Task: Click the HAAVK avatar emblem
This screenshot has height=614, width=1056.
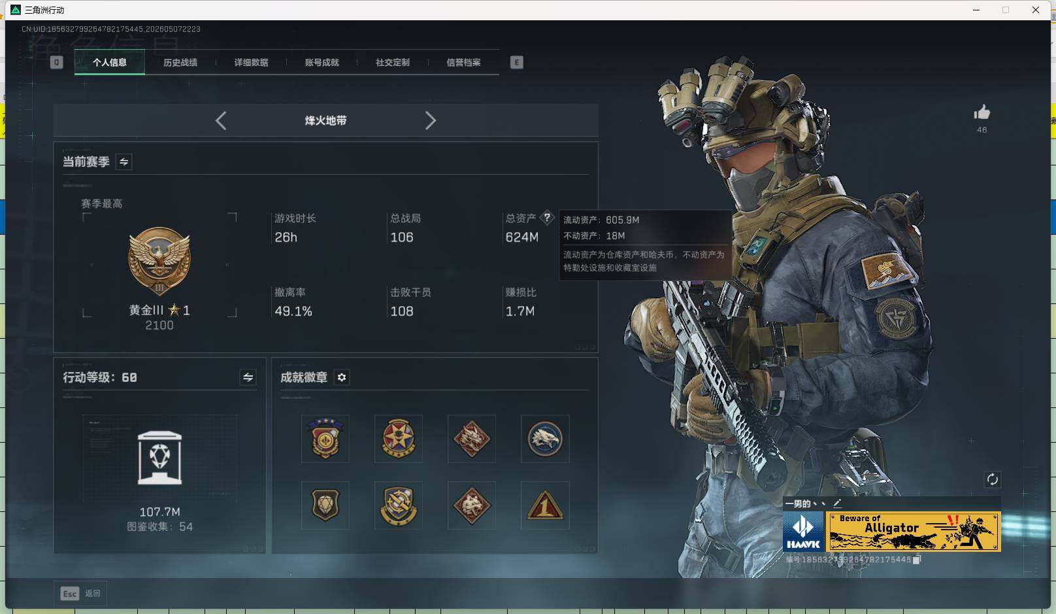Action: point(803,532)
